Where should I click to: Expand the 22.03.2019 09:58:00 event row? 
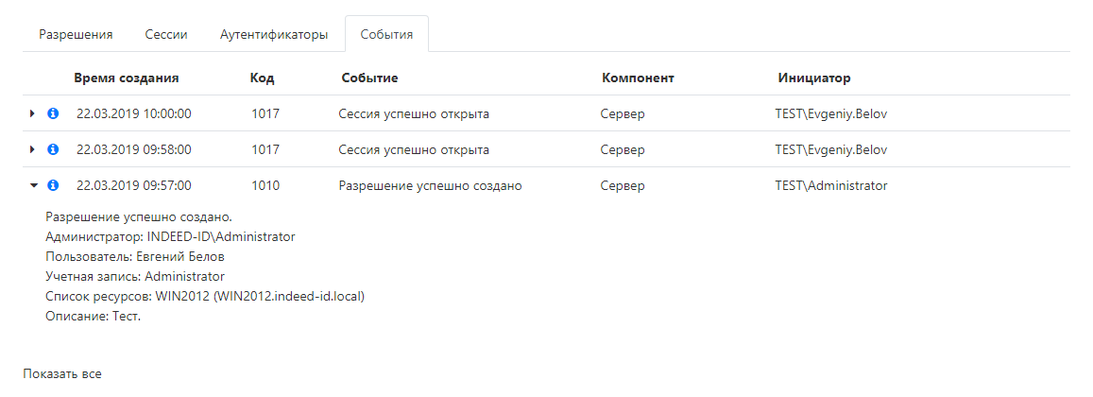coord(33,149)
